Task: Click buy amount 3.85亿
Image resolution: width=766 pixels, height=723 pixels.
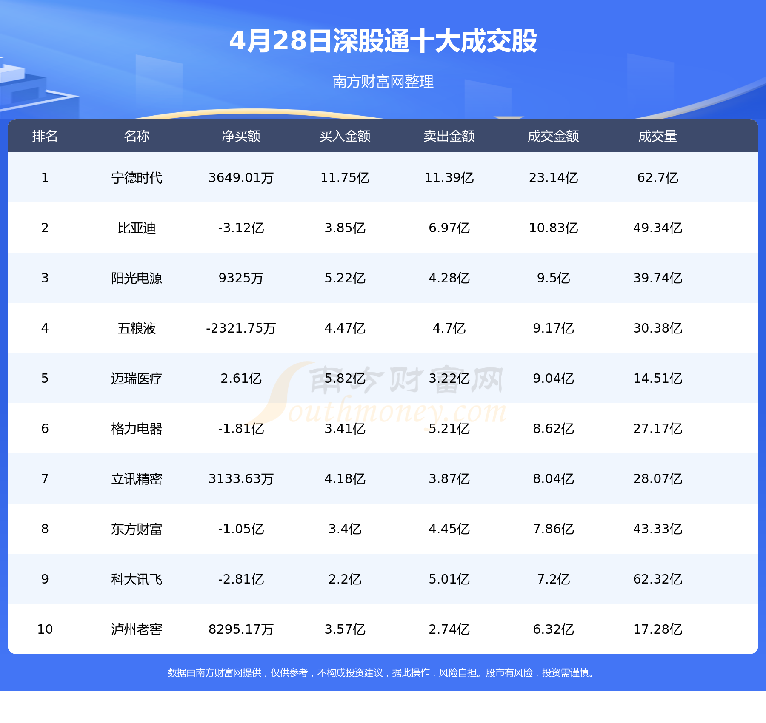Action: [345, 228]
